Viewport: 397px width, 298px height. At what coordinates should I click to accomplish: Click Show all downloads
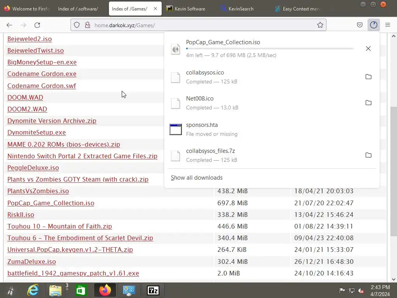tap(197, 178)
